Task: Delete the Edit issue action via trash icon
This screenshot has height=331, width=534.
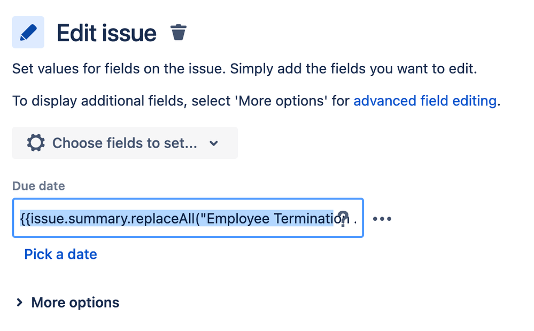Action: pos(178,32)
